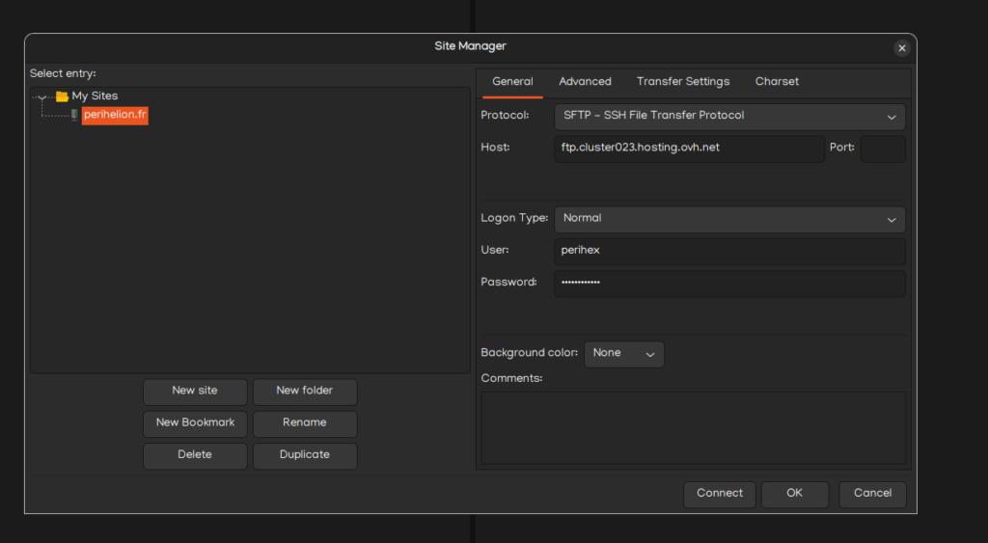Duplicate the selected site entry
This screenshot has height=543, width=988.
click(305, 455)
